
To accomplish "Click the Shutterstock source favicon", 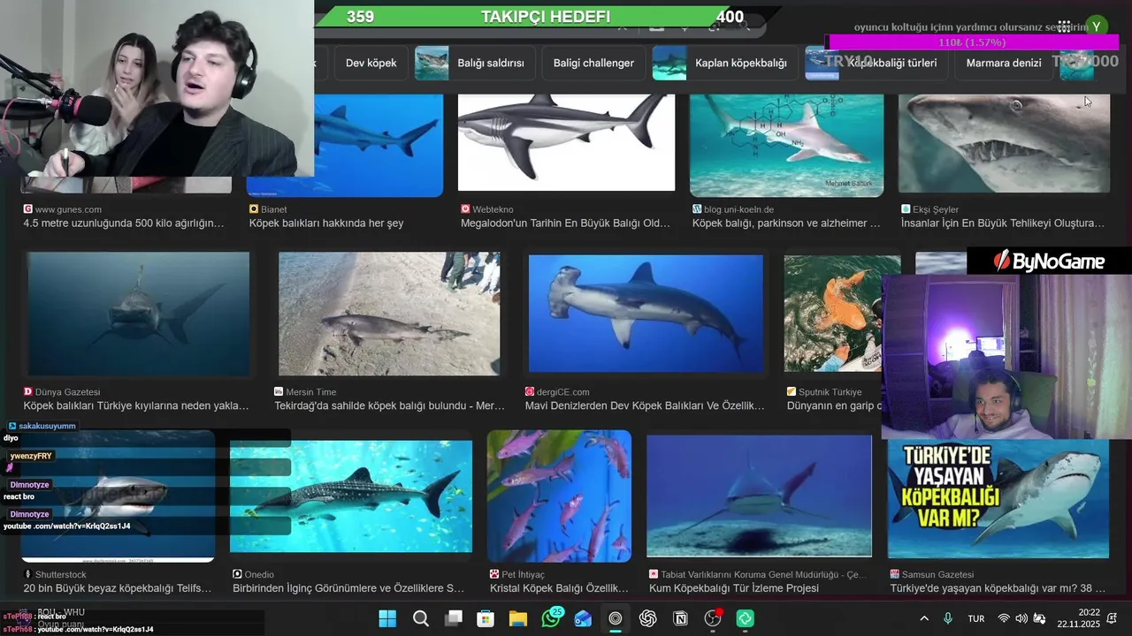I will point(28,574).
